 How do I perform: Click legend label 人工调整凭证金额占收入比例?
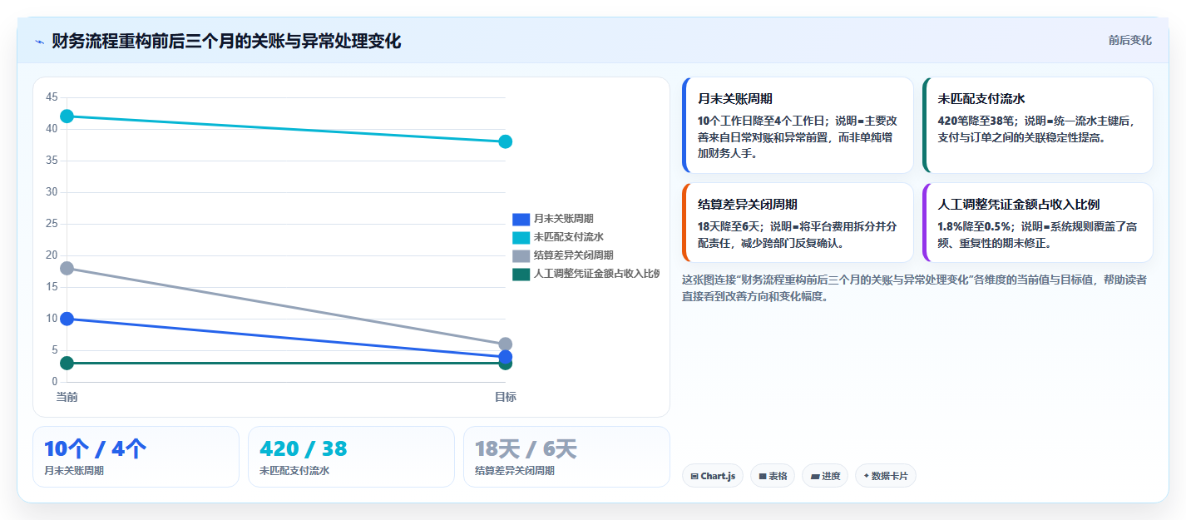[x=596, y=274]
